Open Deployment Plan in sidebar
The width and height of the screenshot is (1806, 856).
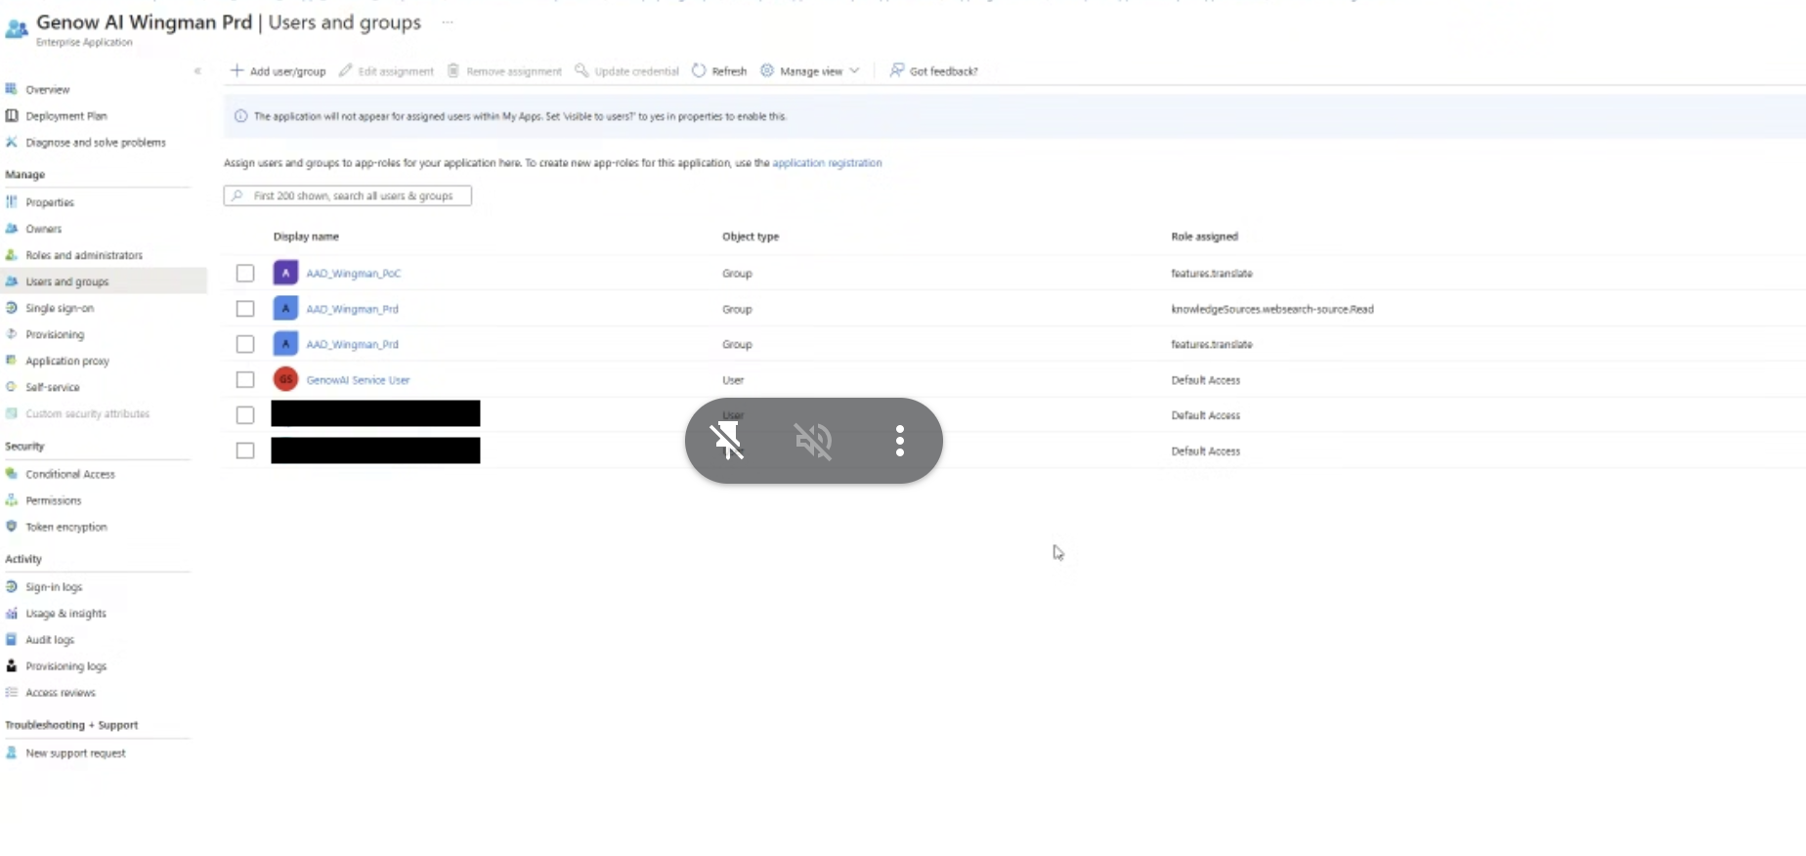coord(66,115)
